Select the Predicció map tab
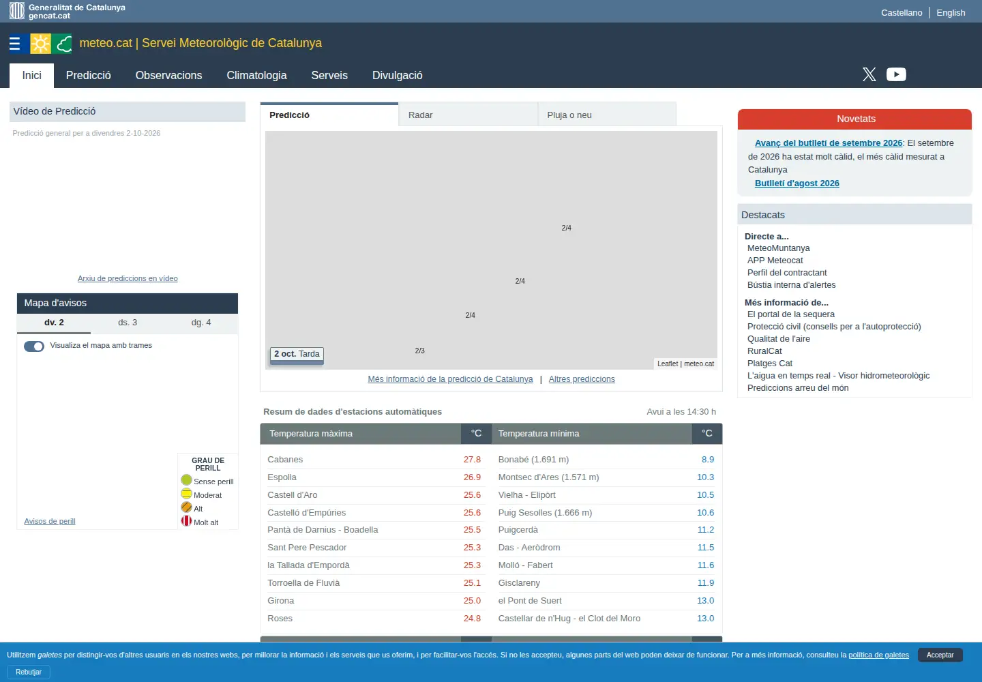Viewport: 982px width, 682px height. [329, 115]
